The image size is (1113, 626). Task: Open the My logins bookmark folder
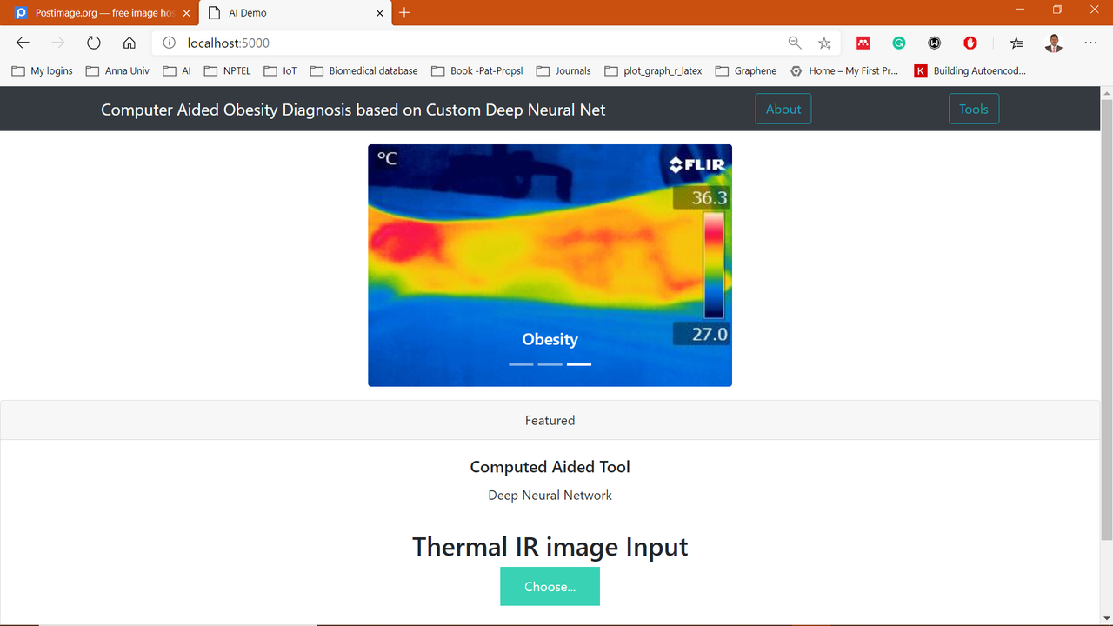click(x=42, y=71)
